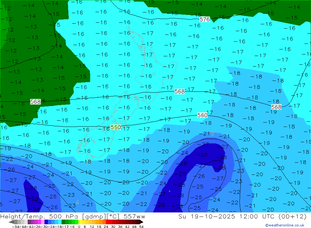Image resolution: width=311 pixels, height=228 pixels.
Task: Click the right arrow end of color bar
Action: [x=142, y=222]
